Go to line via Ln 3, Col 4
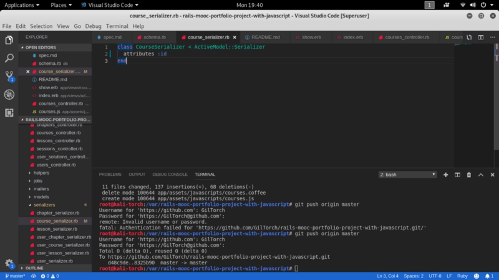Image resolution: width=499 pixels, height=280 pixels. click(387, 276)
